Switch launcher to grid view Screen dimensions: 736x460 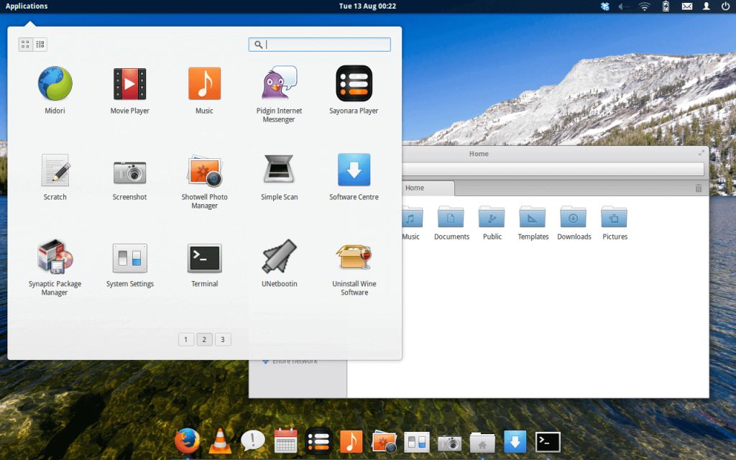tap(25, 44)
